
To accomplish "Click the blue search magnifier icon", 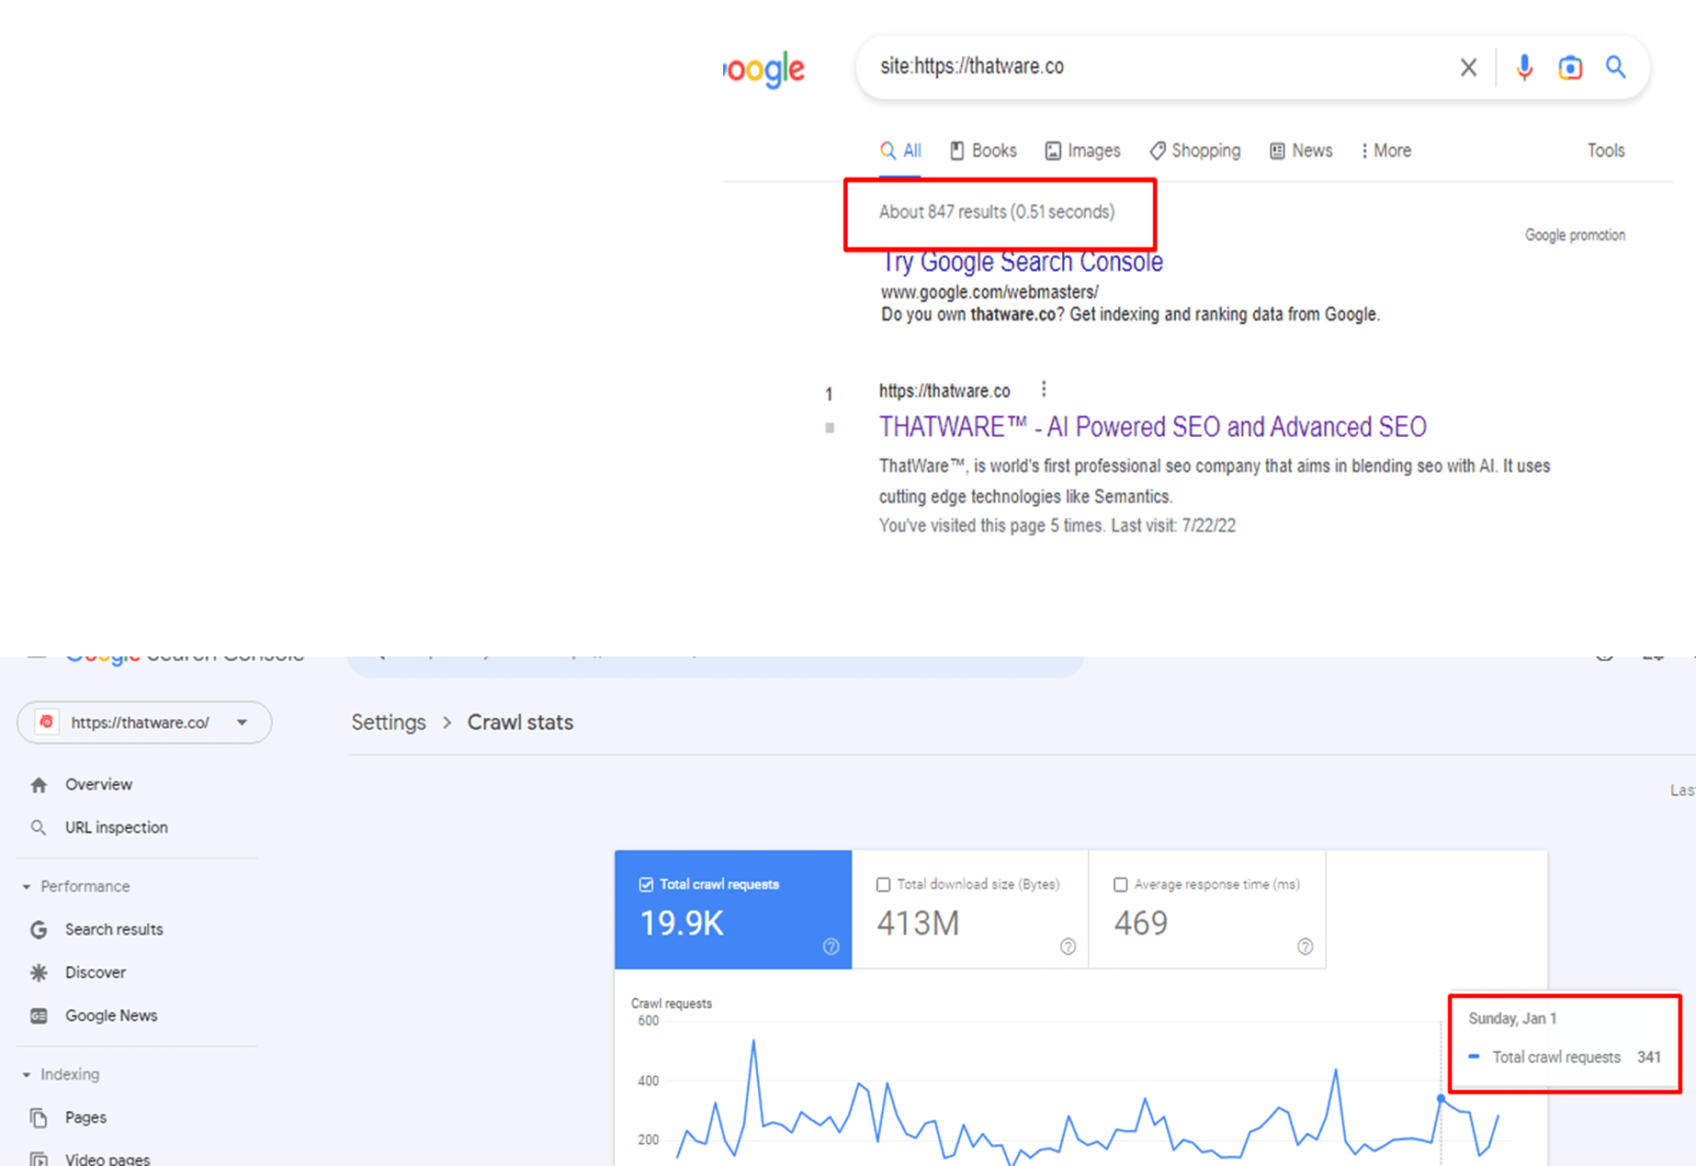I will (x=1616, y=67).
